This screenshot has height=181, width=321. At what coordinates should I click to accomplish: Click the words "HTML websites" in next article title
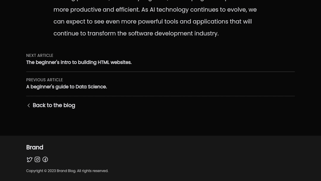(114, 63)
